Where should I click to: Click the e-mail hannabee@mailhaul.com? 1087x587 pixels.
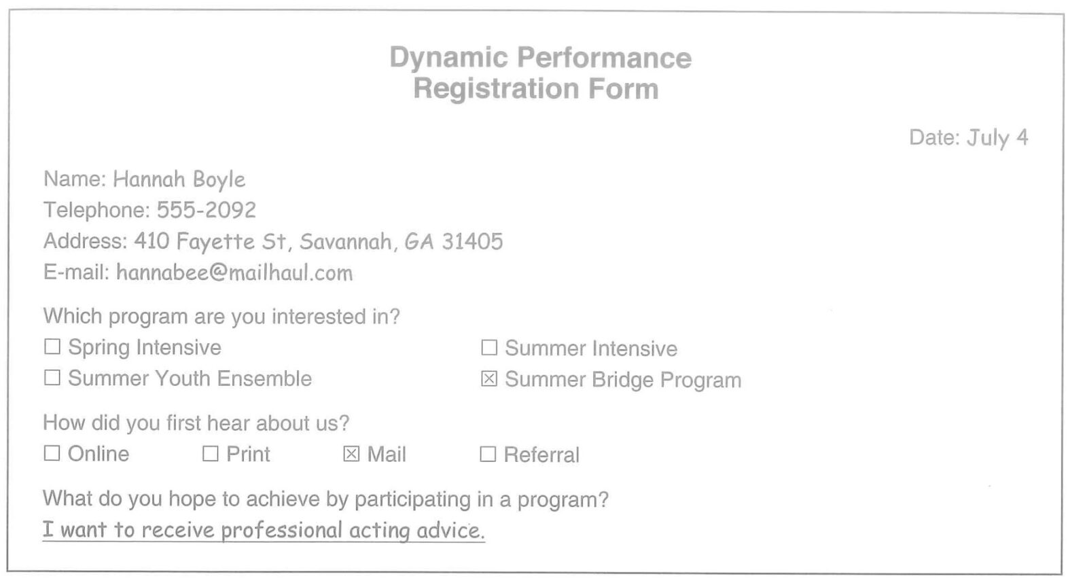[234, 273]
